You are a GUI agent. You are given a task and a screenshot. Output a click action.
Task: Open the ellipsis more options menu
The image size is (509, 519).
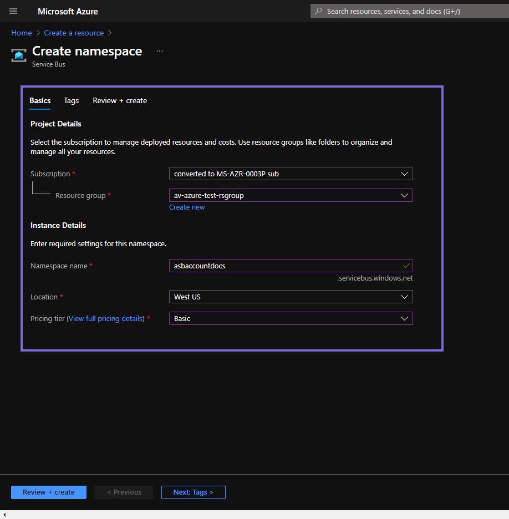pyautogui.click(x=160, y=51)
